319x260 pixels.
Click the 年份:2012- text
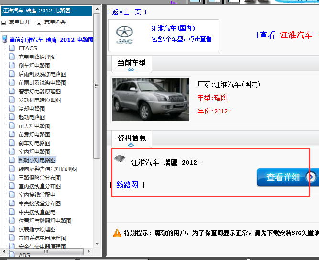click(214, 111)
